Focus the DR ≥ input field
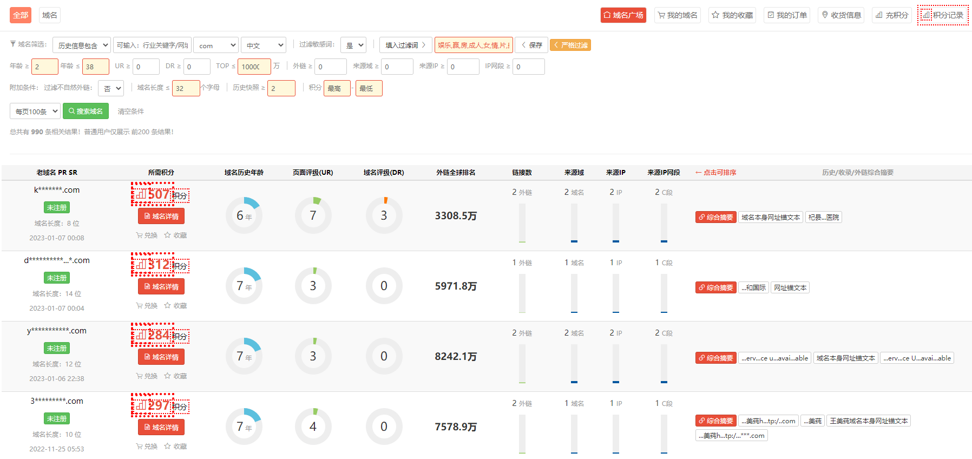The width and height of the screenshot is (972, 459). 197,67
